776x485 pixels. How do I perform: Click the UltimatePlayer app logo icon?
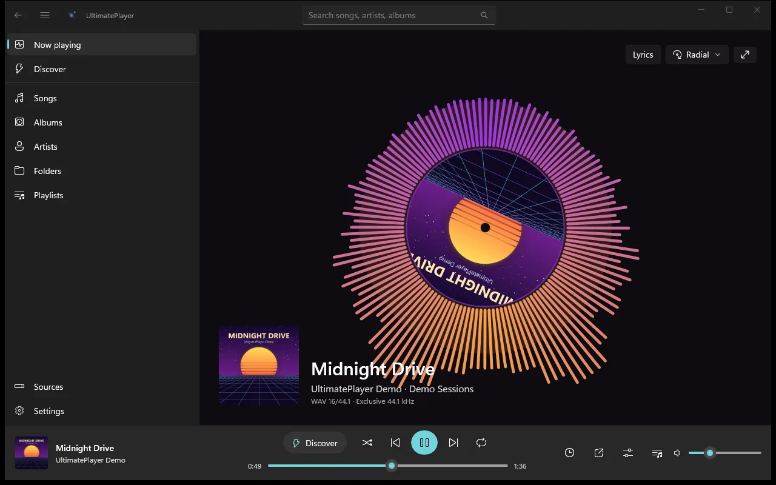tap(72, 15)
